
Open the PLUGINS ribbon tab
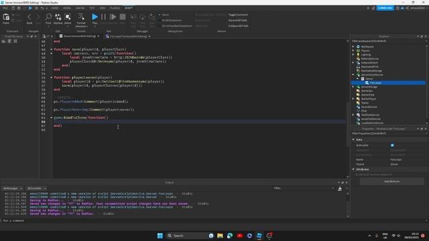pos(115,8)
